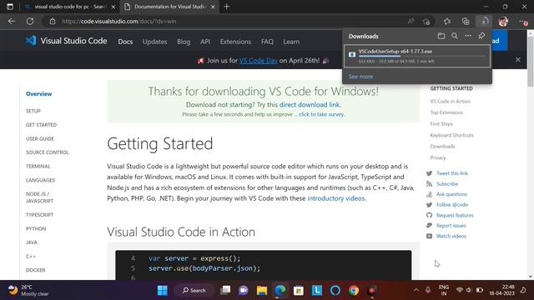Open the Collections icon in toolbar
The image size is (534, 300).
click(466, 22)
